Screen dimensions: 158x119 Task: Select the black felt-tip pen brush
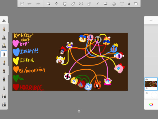[4, 79]
